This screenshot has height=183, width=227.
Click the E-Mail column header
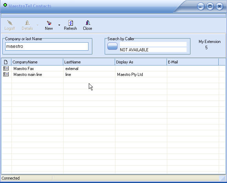point(192,62)
